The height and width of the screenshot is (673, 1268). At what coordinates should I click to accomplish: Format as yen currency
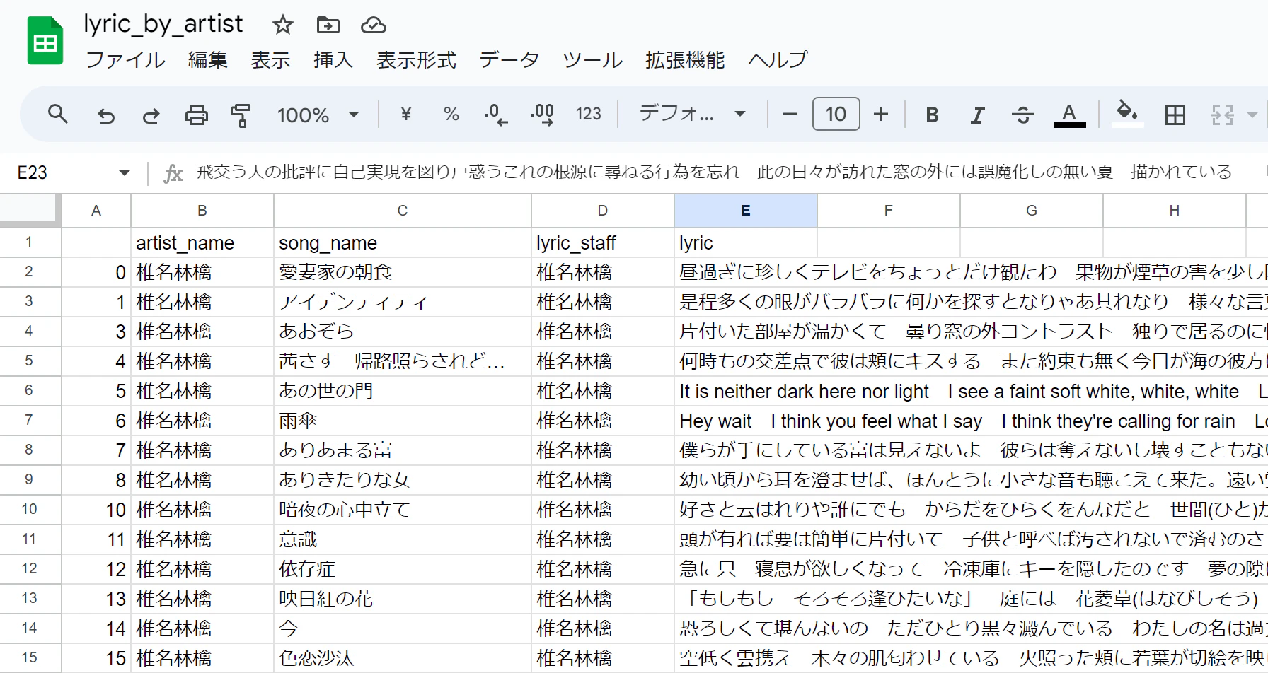405,114
